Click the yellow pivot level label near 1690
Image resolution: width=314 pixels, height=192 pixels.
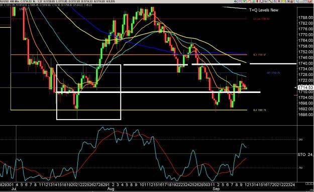coord(259,110)
